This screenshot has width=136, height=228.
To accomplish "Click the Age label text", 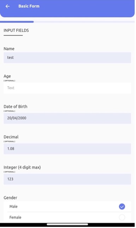I will (7, 76).
